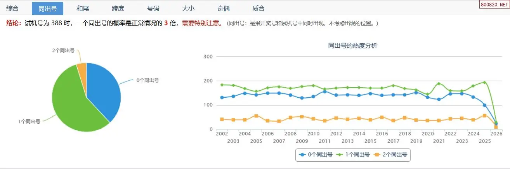The image size is (510, 169).
Task: Go to the 跨度 tab
Action: [x=118, y=8]
